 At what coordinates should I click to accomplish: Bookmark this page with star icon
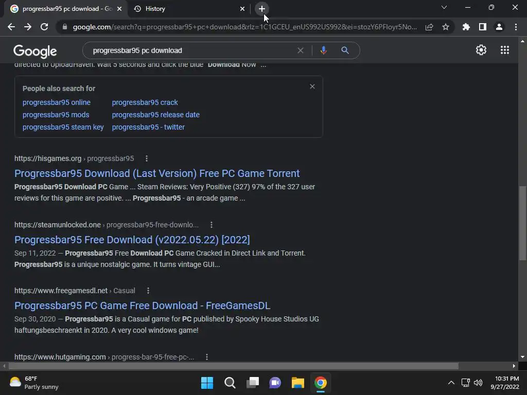tap(446, 27)
